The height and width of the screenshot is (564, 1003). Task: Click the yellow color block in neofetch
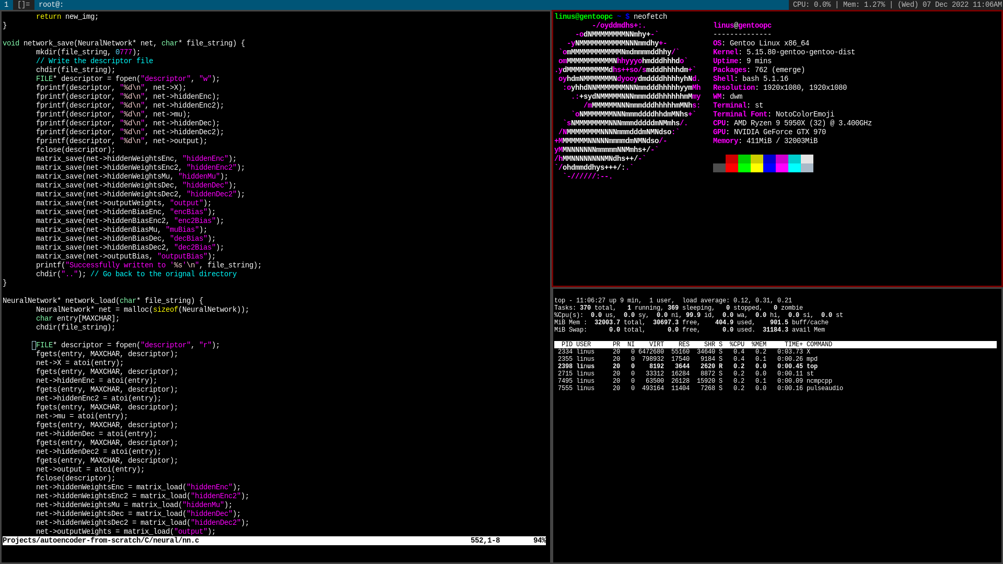(756, 163)
